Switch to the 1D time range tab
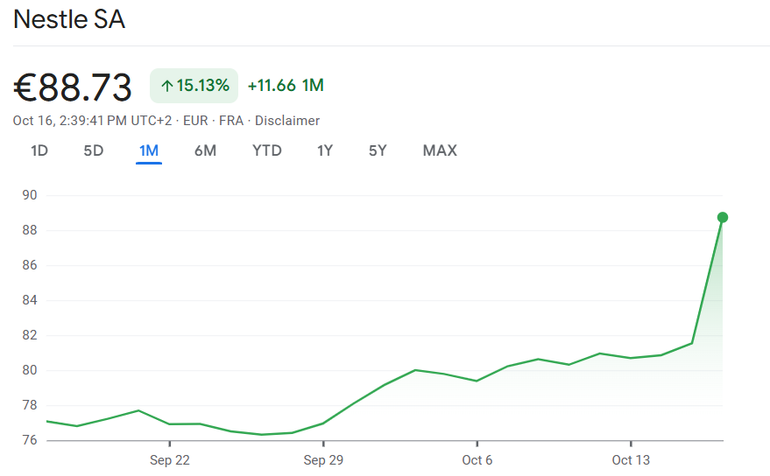Image resolution: width=770 pixels, height=476 pixels. [x=39, y=150]
